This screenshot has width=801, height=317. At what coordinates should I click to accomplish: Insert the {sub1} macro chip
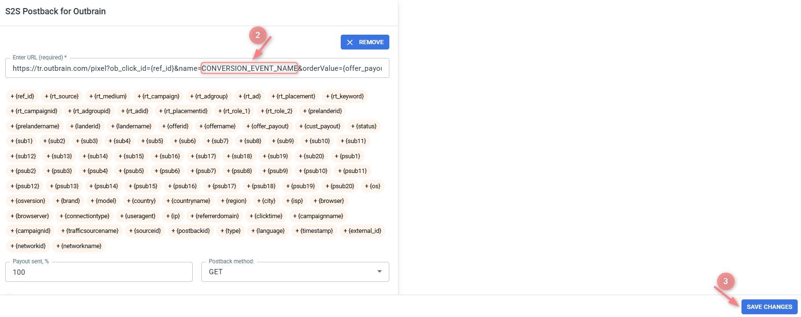[22, 141]
